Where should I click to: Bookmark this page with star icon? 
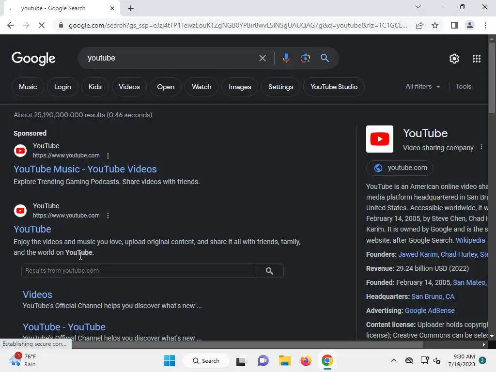pos(435,25)
